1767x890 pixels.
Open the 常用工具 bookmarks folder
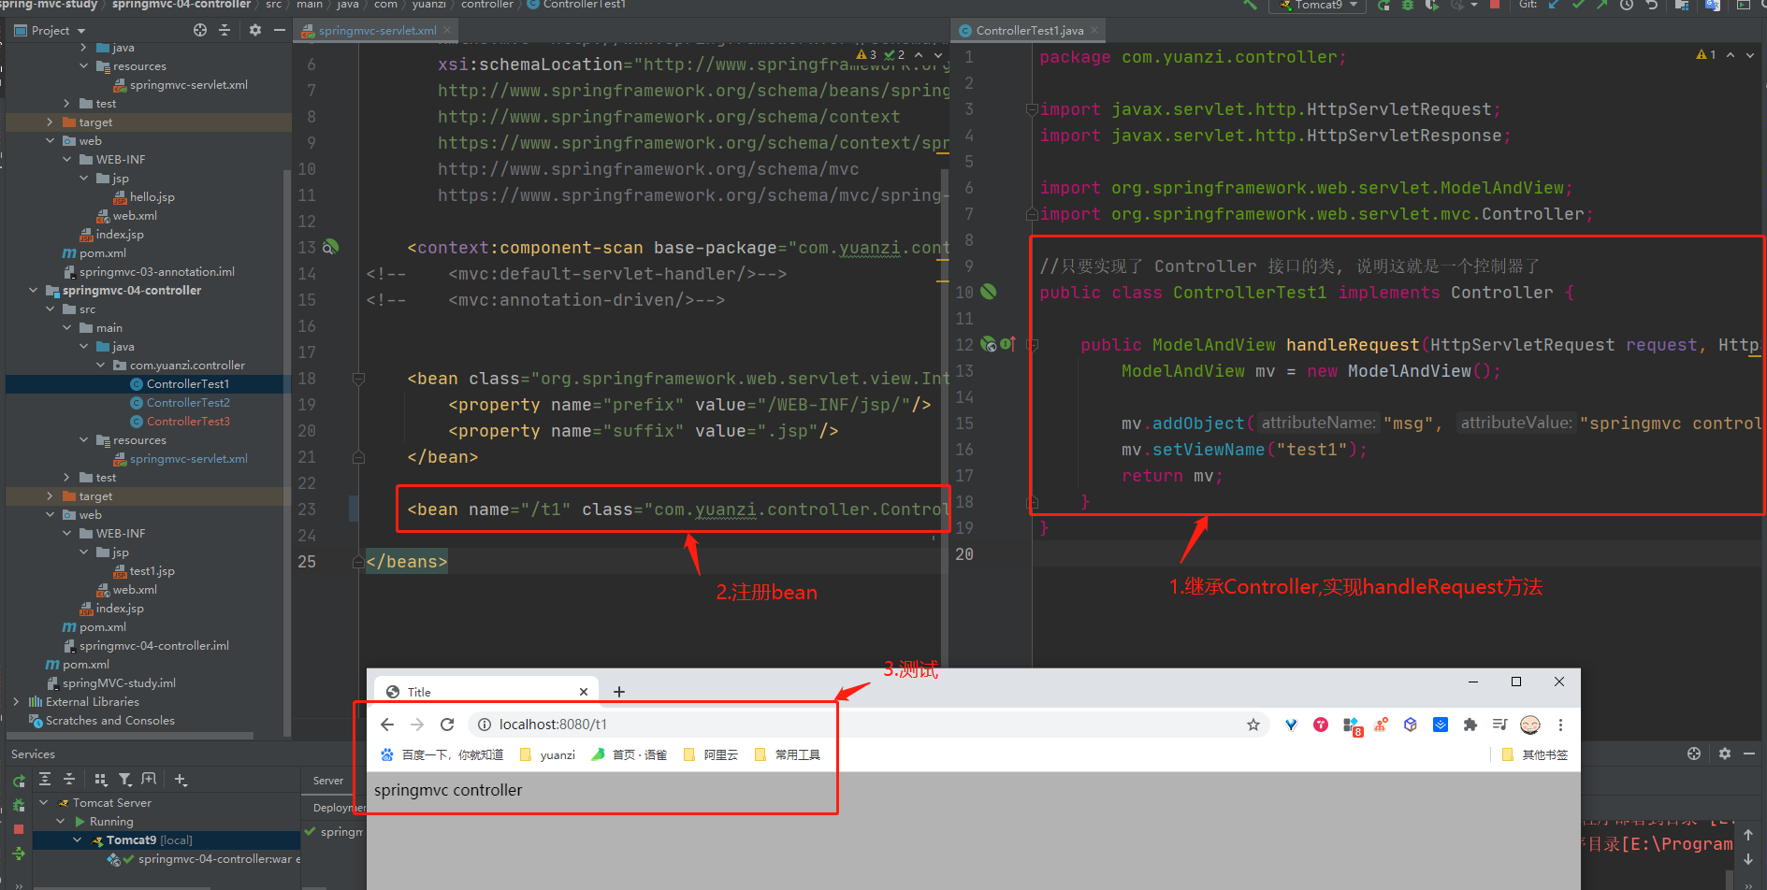tap(788, 755)
